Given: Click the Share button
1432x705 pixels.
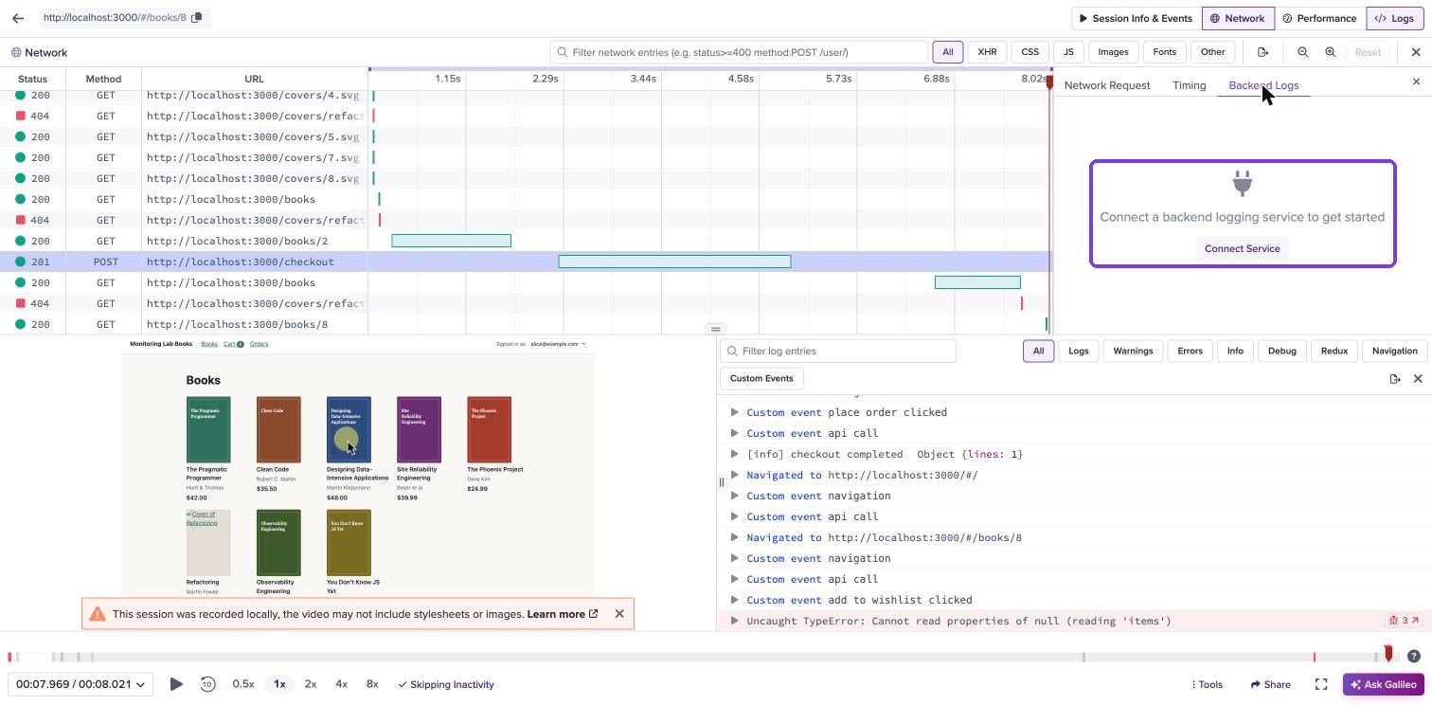Looking at the screenshot, I should tap(1270, 684).
